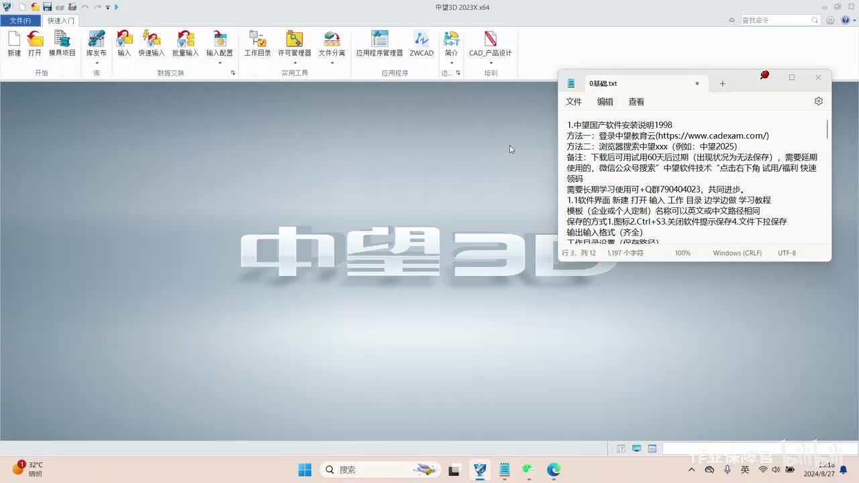Screen dimensions: 859x483
Task: Click the 100% zoom level in Notepad status bar
Action: click(x=683, y=253)
